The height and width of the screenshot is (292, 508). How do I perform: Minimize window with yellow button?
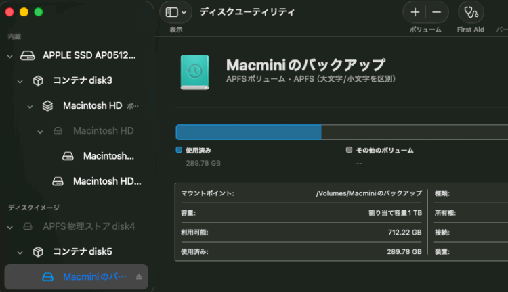point(24,12)
